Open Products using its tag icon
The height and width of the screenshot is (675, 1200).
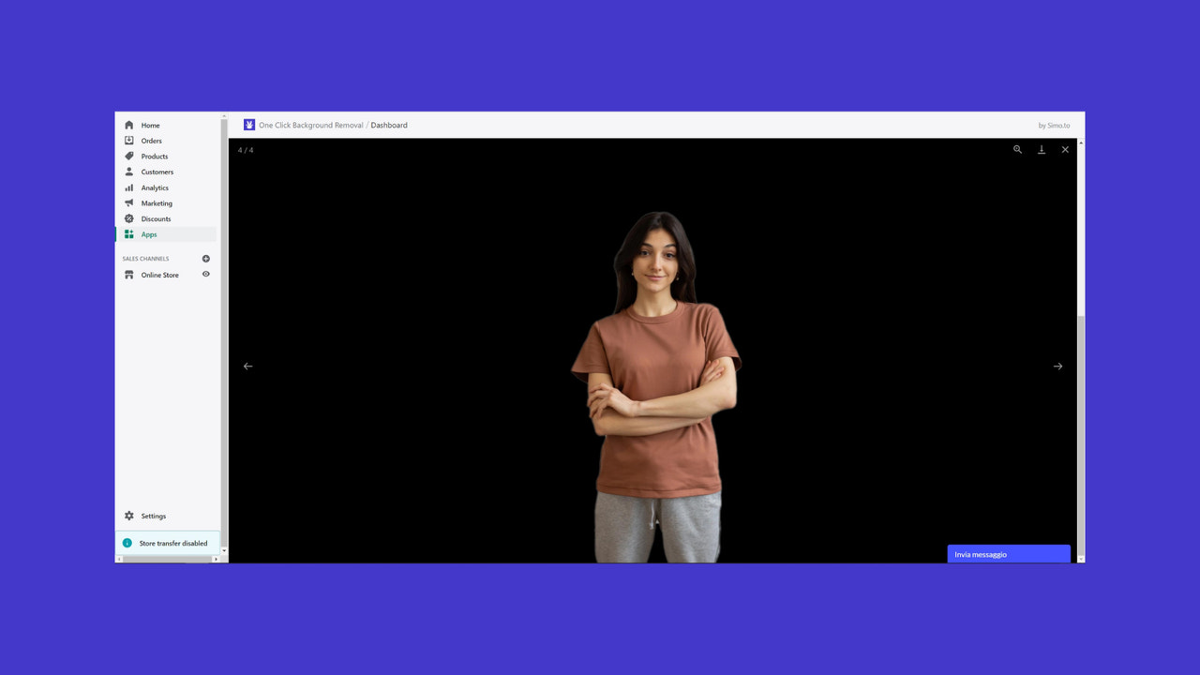point(128,156)
